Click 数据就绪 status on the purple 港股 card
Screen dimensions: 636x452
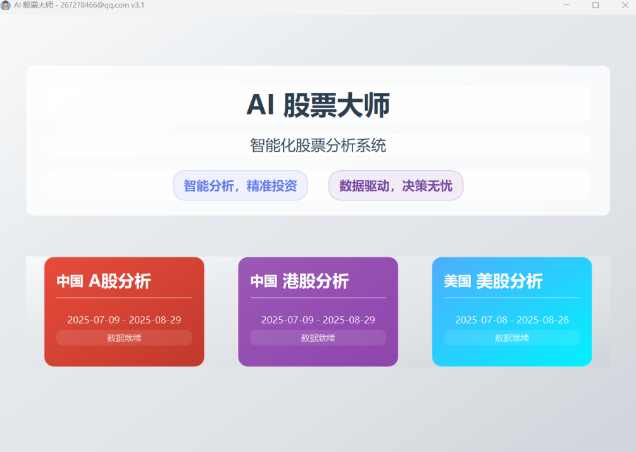318,338
